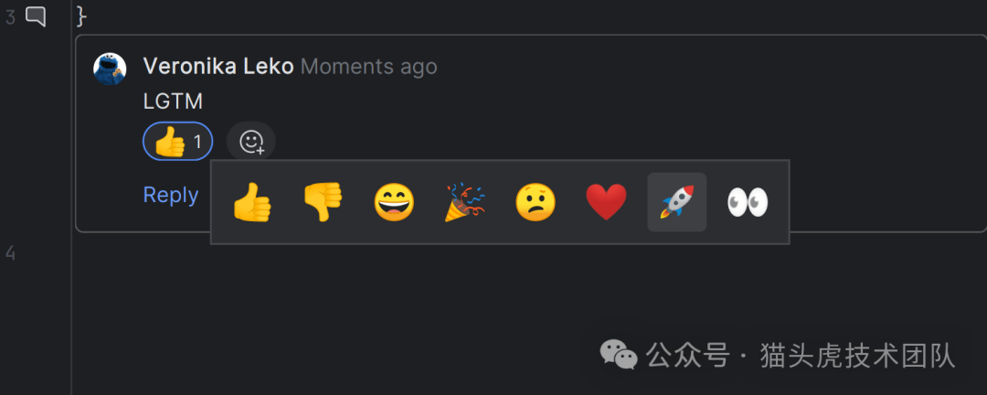Screen dimensions: 987x395
Task: Click line number 4 in the gutter
Action: [x=10, y=253]
